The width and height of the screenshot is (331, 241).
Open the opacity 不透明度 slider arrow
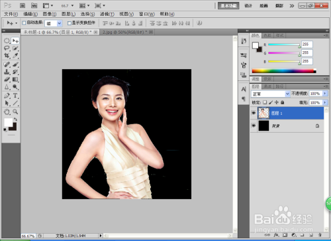pyautogui.click(x=325, y=94)
